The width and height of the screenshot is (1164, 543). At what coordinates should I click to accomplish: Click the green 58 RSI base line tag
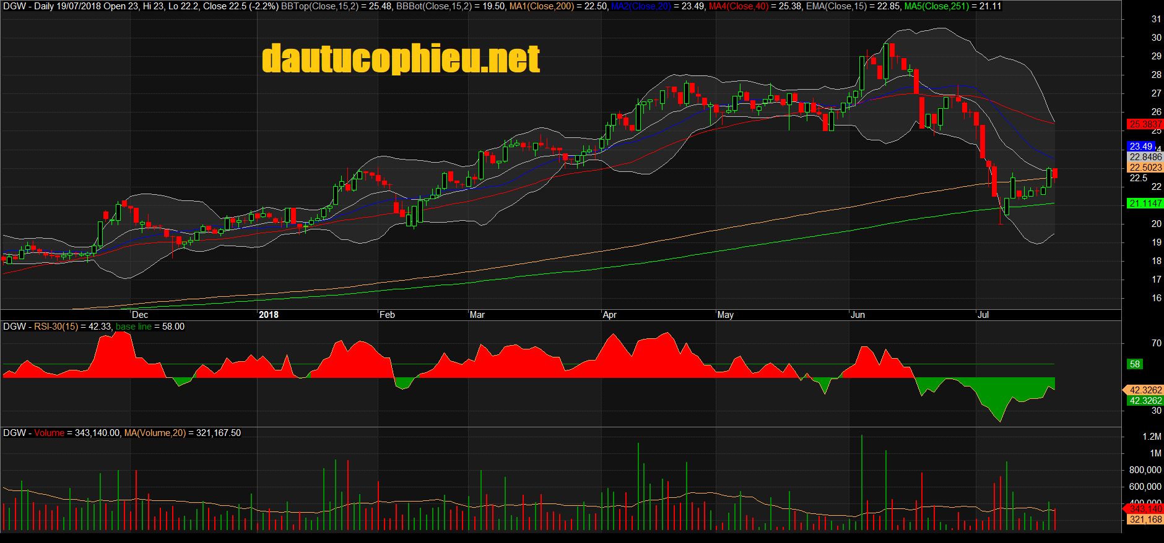1134,364
